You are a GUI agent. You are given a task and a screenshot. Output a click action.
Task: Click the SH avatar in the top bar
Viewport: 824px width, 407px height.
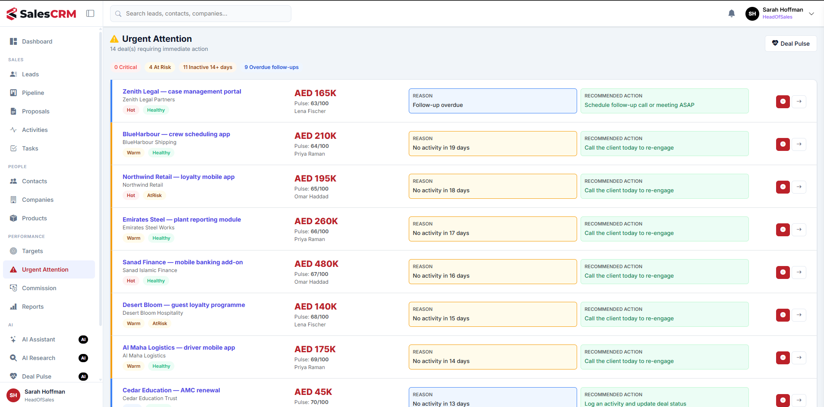click(752, 14)
